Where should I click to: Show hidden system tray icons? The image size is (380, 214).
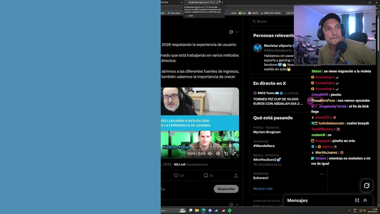[x=349, y=210]
